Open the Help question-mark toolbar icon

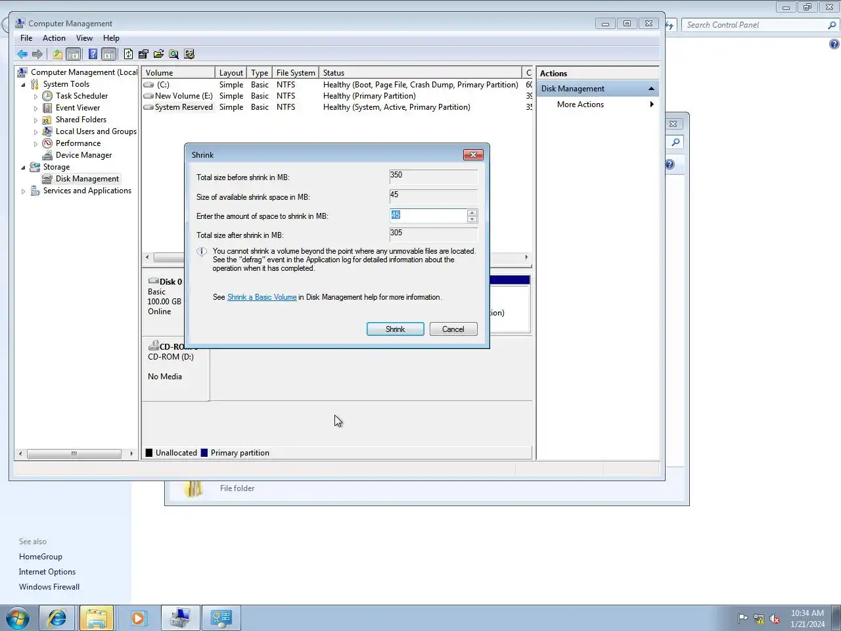[x=93, y=54]
